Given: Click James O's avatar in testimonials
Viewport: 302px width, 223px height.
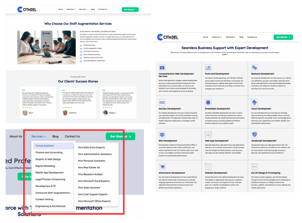Looking at the screenshot, I should [x=65, y=113].
